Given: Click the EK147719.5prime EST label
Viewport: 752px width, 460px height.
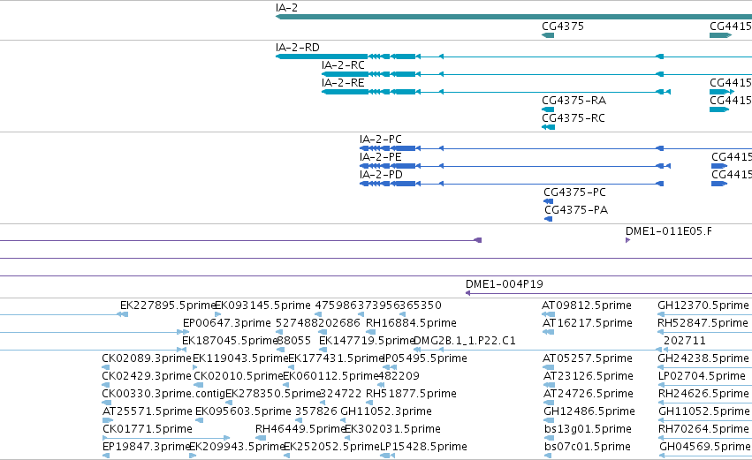Looking at the screenshot, I should click(367, 341).
